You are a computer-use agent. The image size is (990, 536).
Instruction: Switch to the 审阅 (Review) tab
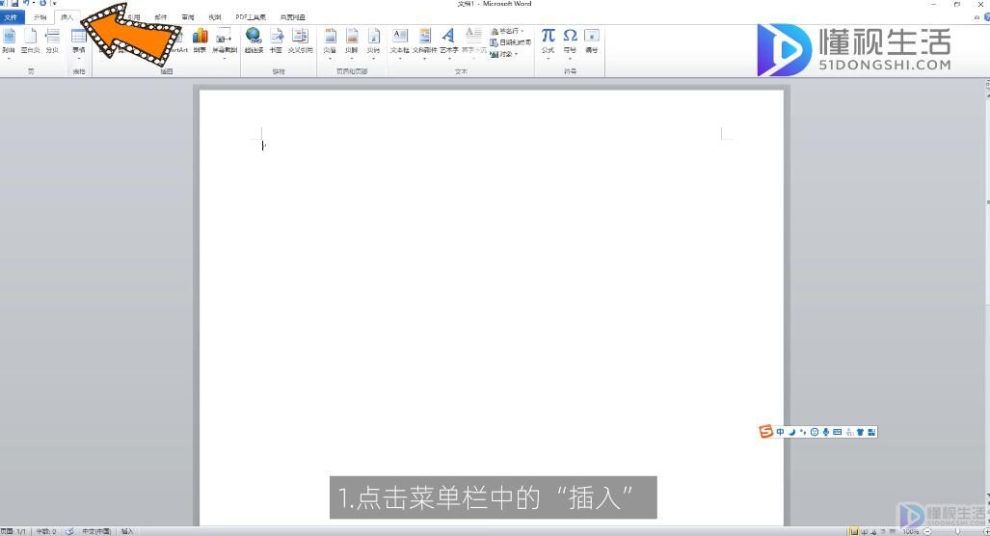coord(188,17)
